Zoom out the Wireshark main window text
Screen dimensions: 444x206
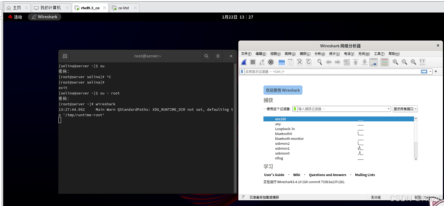pos(404,62)
